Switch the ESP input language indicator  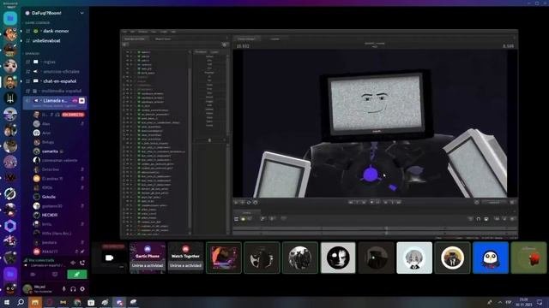[x=509, y=302]
